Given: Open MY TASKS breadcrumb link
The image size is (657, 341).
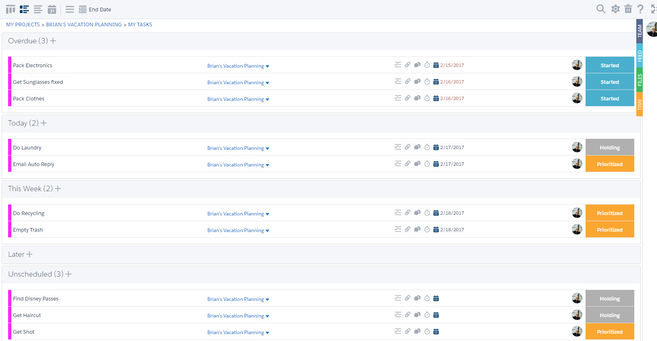Looking at the screenshot, I should 140,25.
